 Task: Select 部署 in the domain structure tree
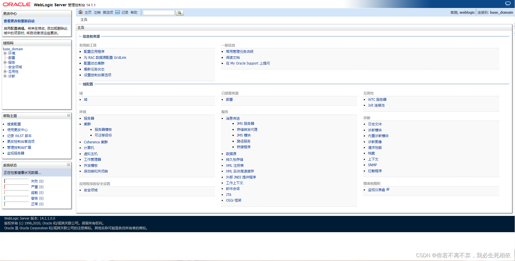(x=12, y=58)
